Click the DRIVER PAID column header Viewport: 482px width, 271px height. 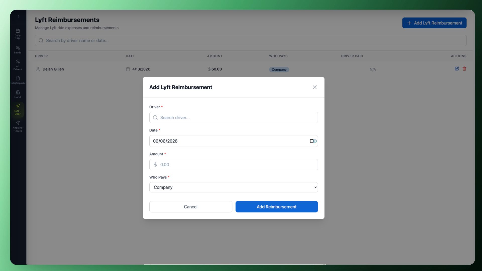point(352,56)
